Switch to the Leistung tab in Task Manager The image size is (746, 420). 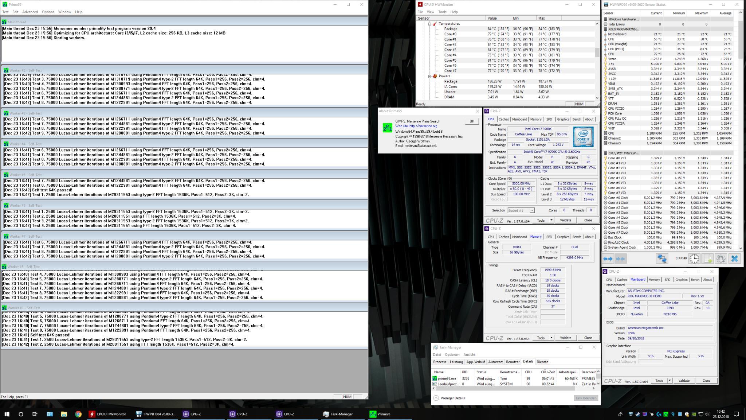click(456, 362)
